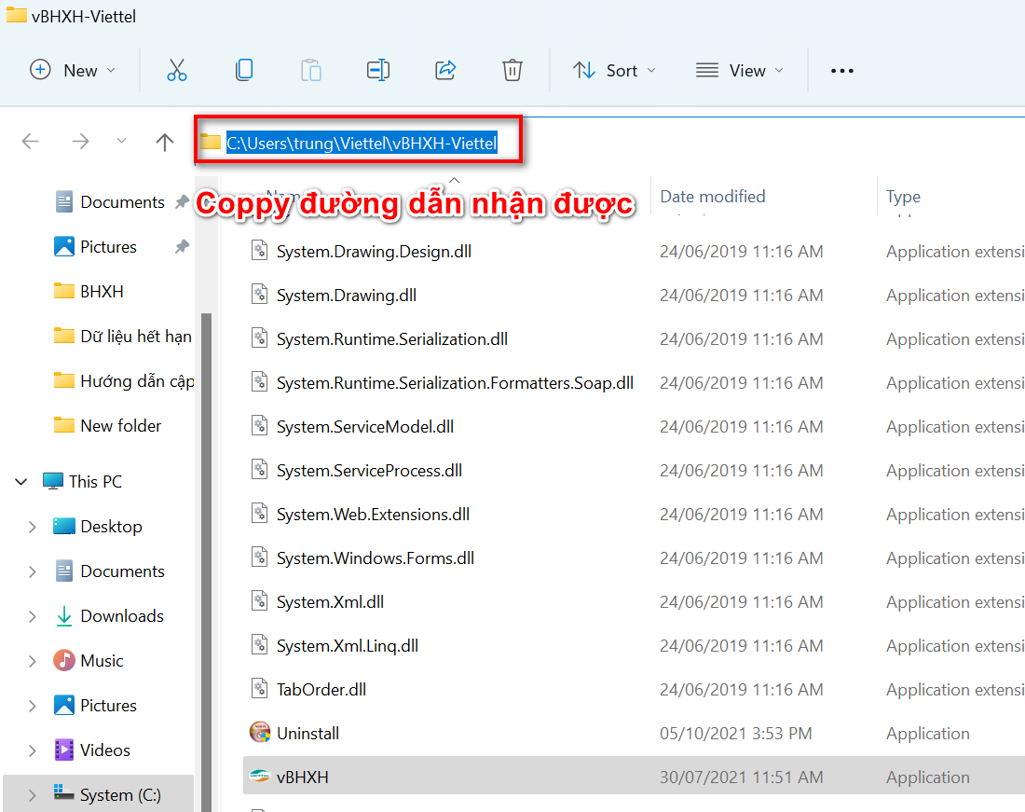Screen dimensions: 1025x812
Task: Open recent locations dropdown chevron
Action: (121, 141)
